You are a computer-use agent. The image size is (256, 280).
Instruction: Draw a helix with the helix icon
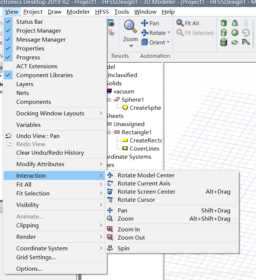pos(246,23)
